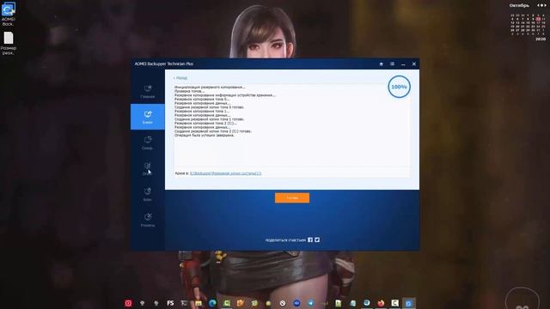Screen dimensions: 550x309
Task: Go back with the Назад link
Action: (180, 78)
